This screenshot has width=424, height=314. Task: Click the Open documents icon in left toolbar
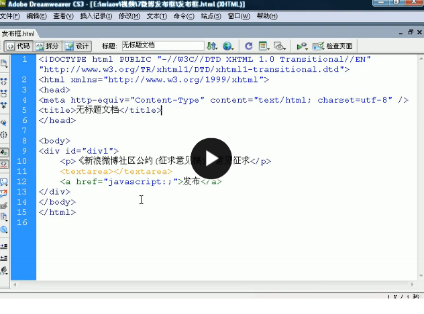(4, 64)
